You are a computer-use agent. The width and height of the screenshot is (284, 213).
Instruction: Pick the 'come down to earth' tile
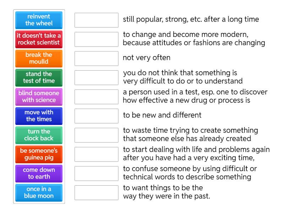(x=39, y=174)
